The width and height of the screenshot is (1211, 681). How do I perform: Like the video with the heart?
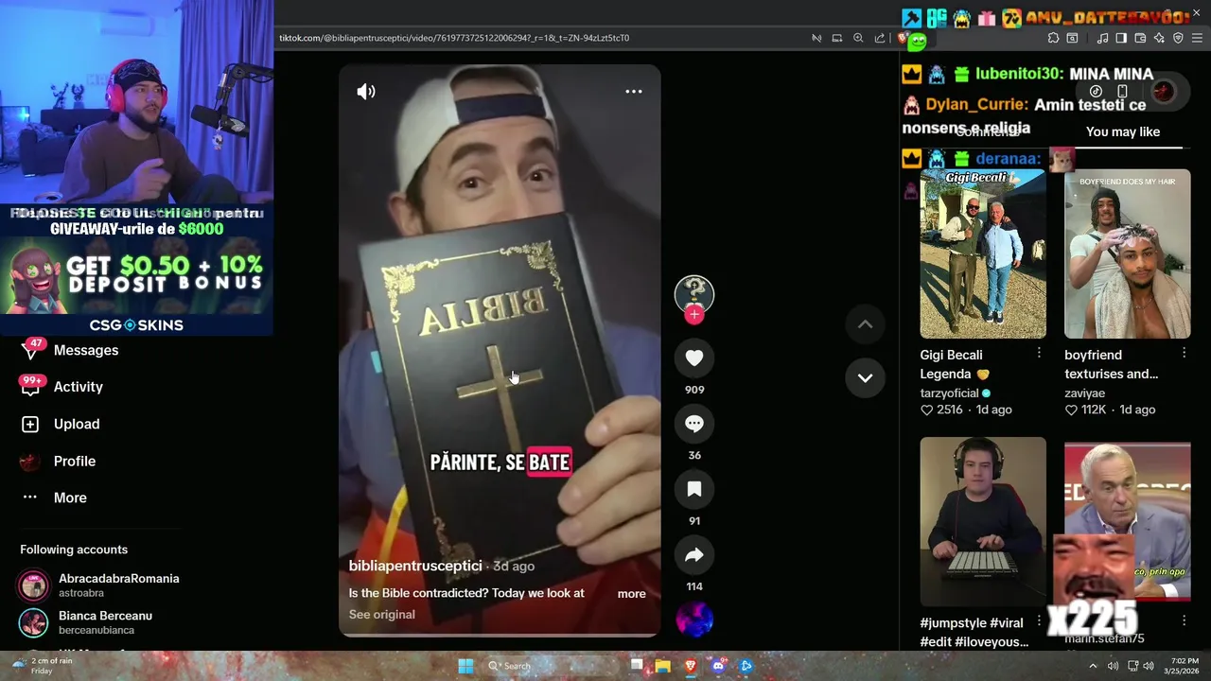(694, 358)
